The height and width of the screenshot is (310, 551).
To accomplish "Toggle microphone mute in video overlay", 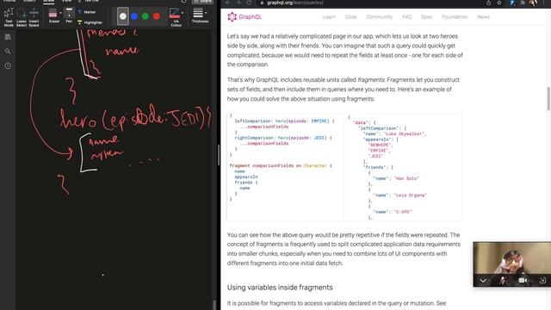I will click(503, 280).
